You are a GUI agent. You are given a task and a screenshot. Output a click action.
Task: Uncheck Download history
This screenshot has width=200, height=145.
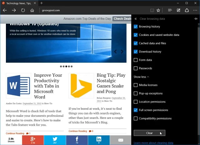click(136, 51)
